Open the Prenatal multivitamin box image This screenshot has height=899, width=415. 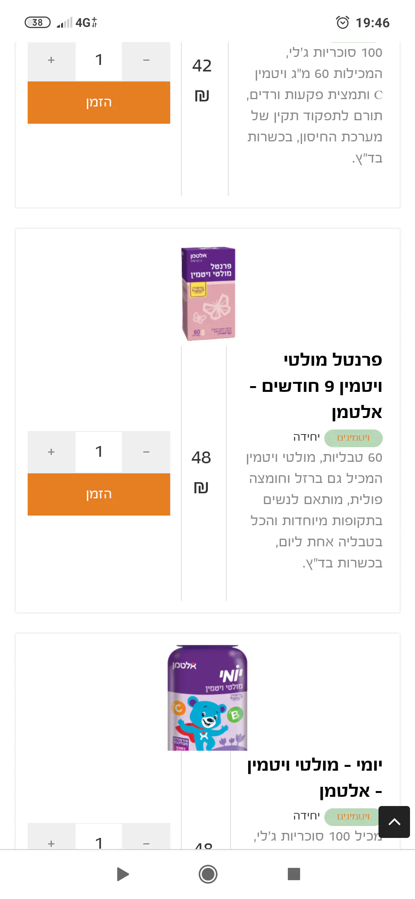point(208,294)
